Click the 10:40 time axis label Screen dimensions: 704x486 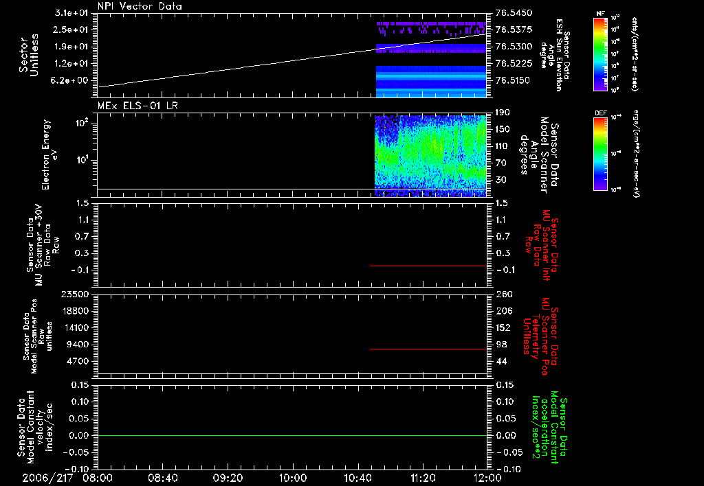tap(357, 478)
